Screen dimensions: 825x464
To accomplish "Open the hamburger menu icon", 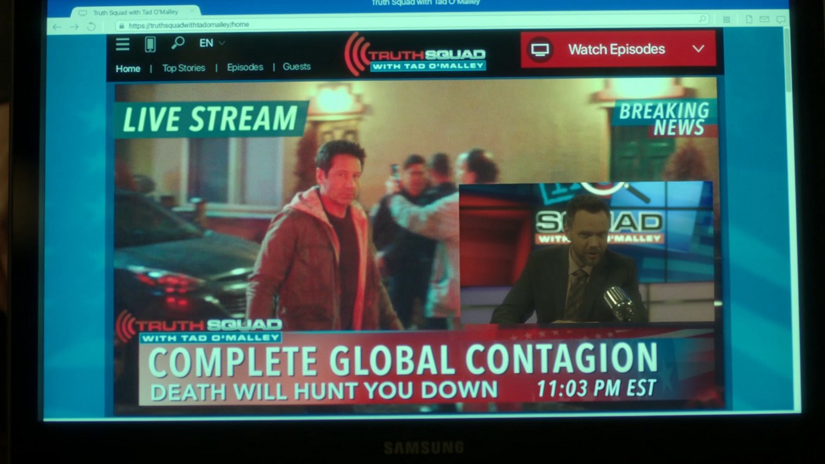I will pyautogui.click(x=122, y=44).
